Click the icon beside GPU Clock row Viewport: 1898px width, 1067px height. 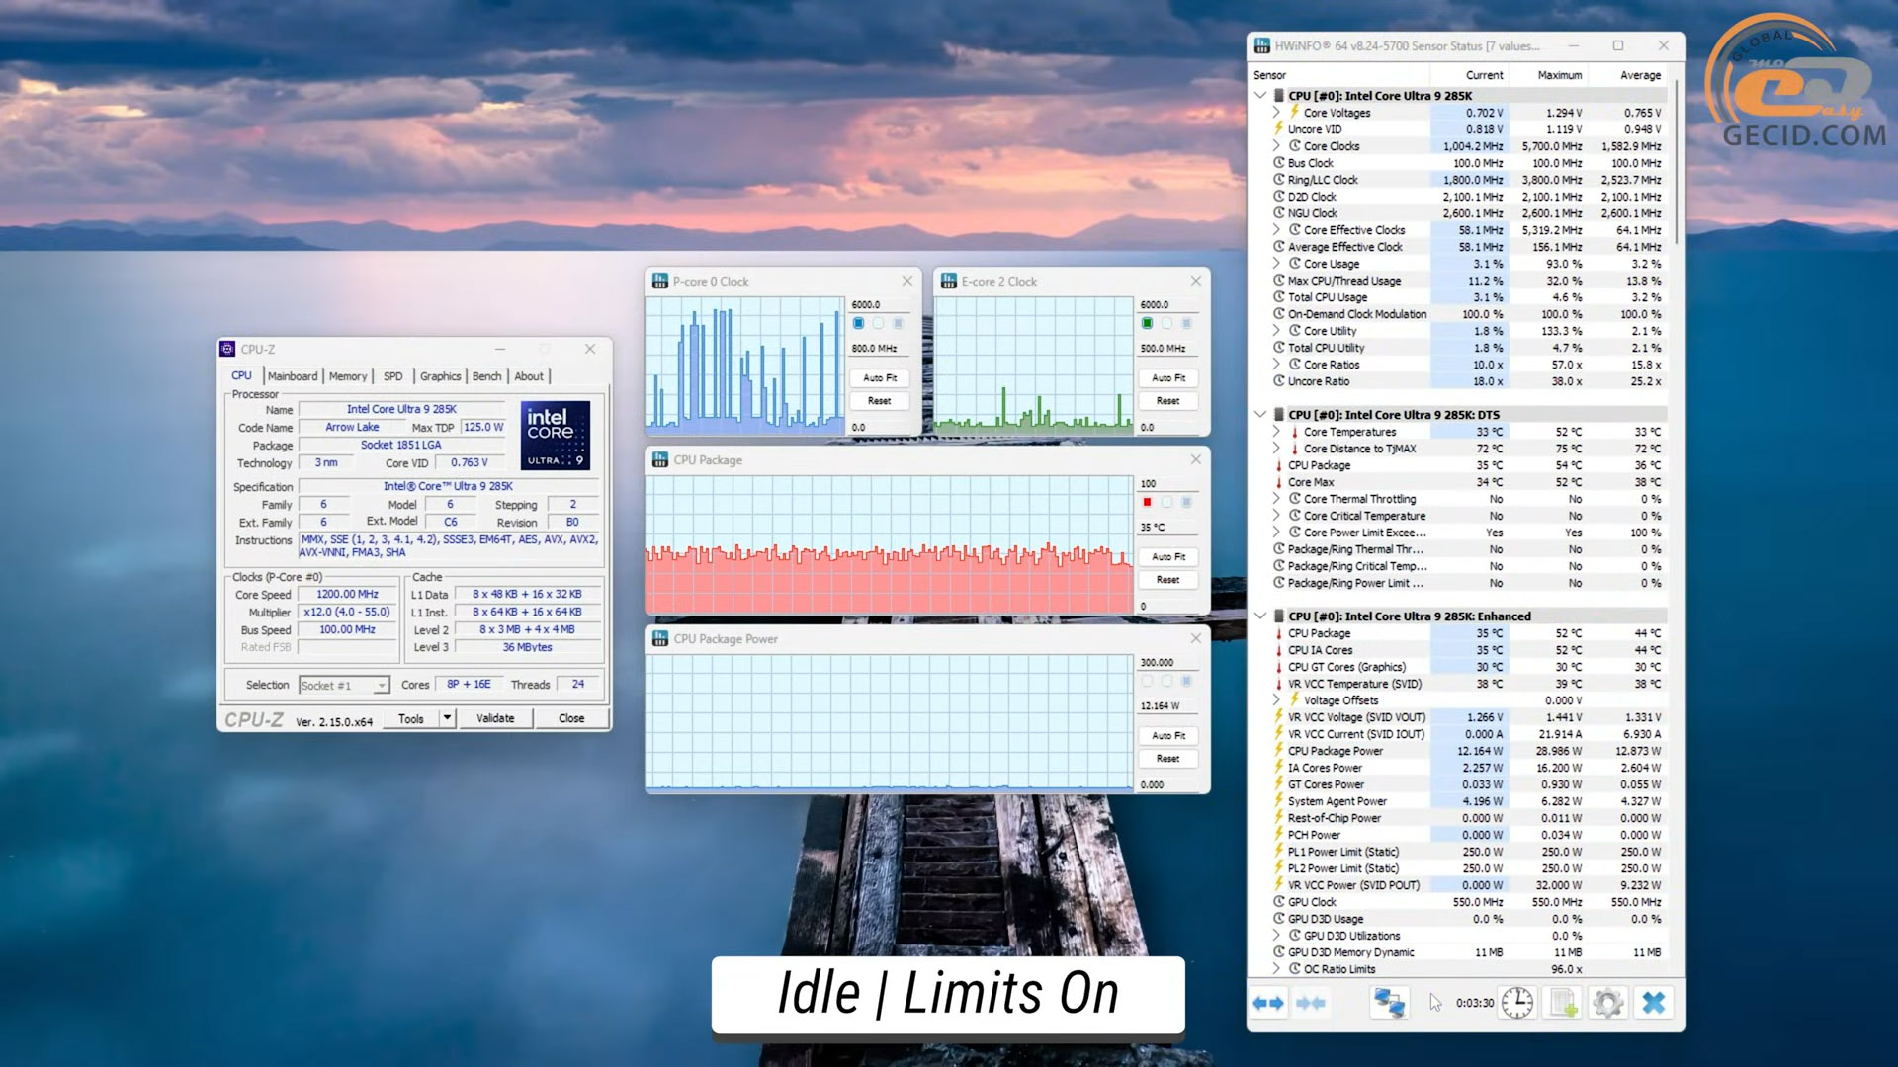(x=1279, y=902)
